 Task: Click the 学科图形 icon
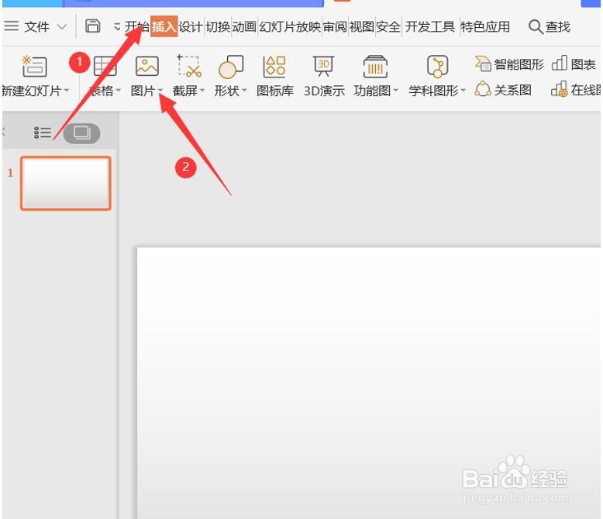coord(437,66)
